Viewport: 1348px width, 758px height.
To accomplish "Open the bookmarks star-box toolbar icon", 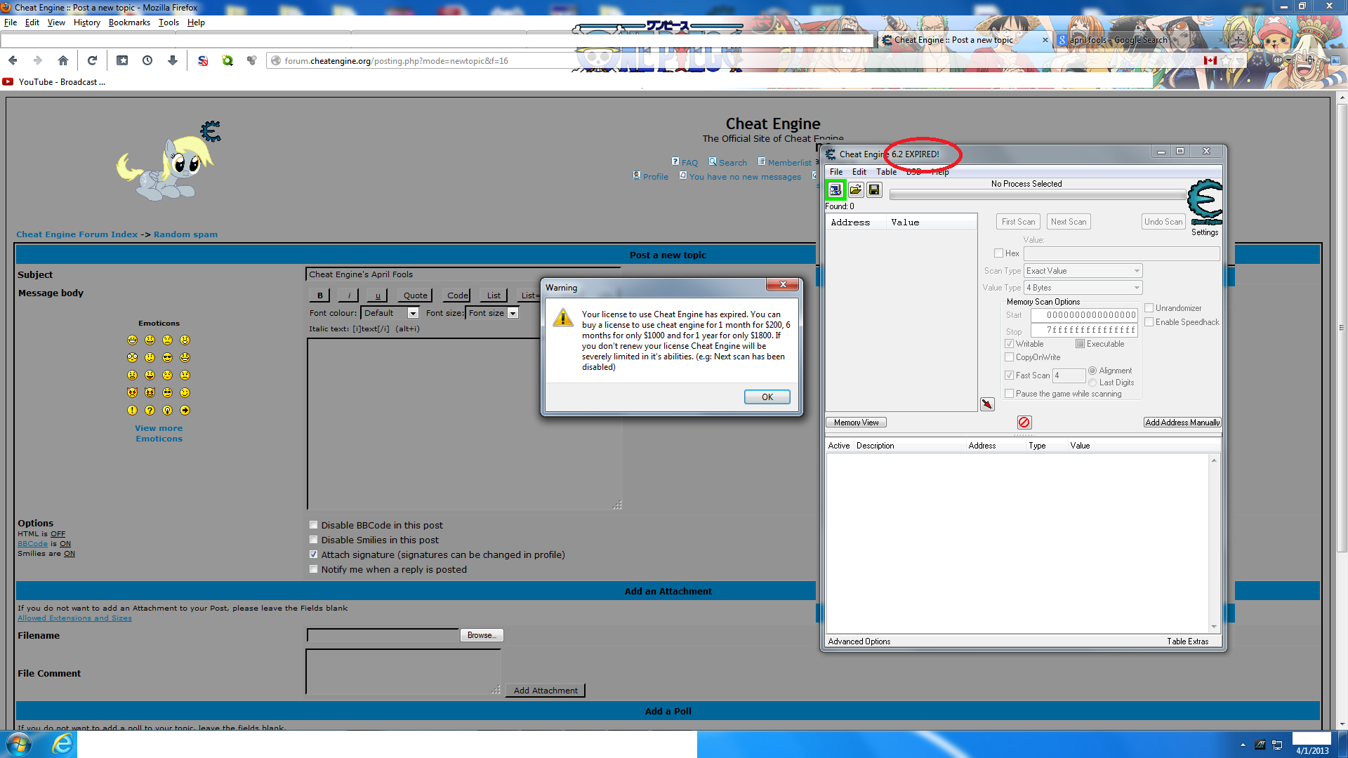I will (122, 61).
